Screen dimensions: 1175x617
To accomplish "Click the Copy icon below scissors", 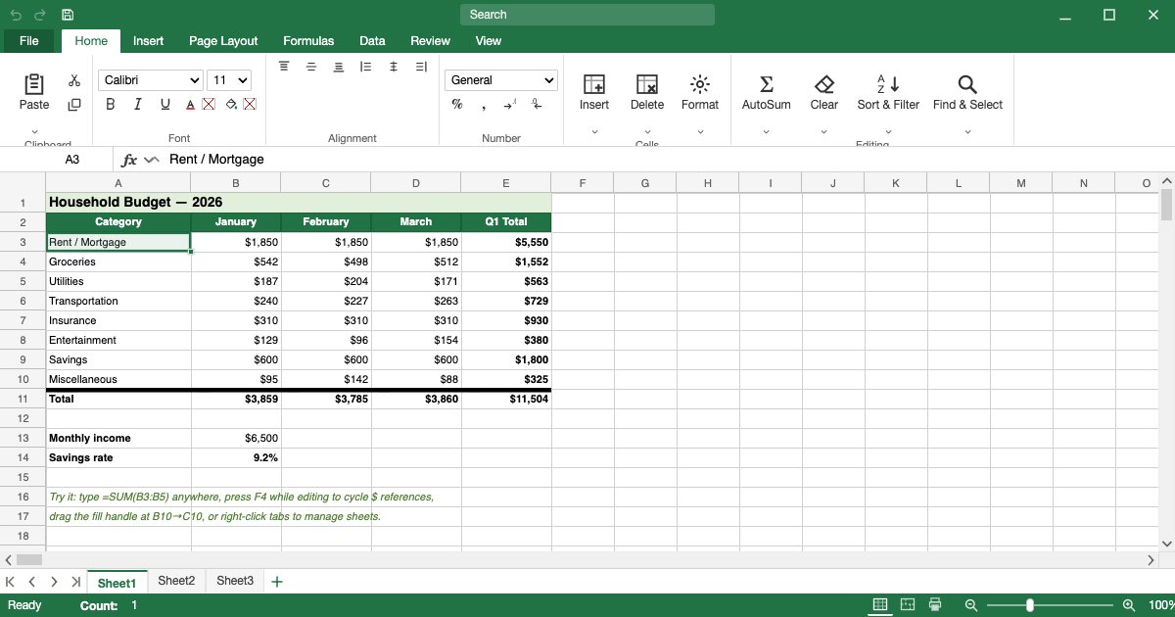I will [74, 105].
